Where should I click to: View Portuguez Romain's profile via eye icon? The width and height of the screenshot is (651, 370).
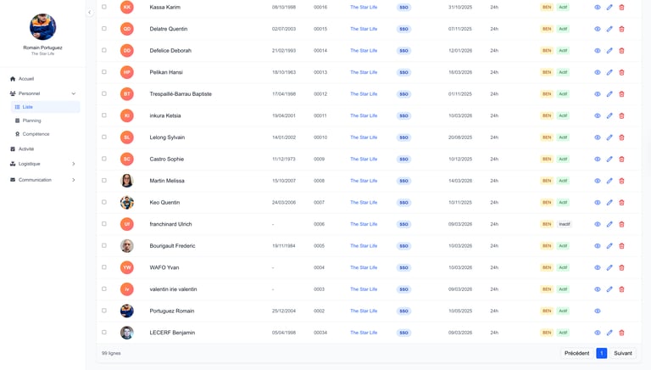coord(598,311)
